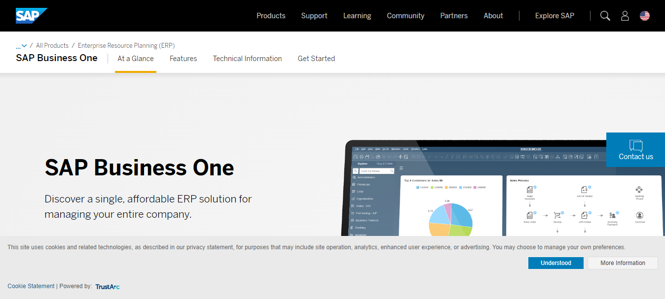Select the US flag country icon
665x299 pixels.
(644, 16)
